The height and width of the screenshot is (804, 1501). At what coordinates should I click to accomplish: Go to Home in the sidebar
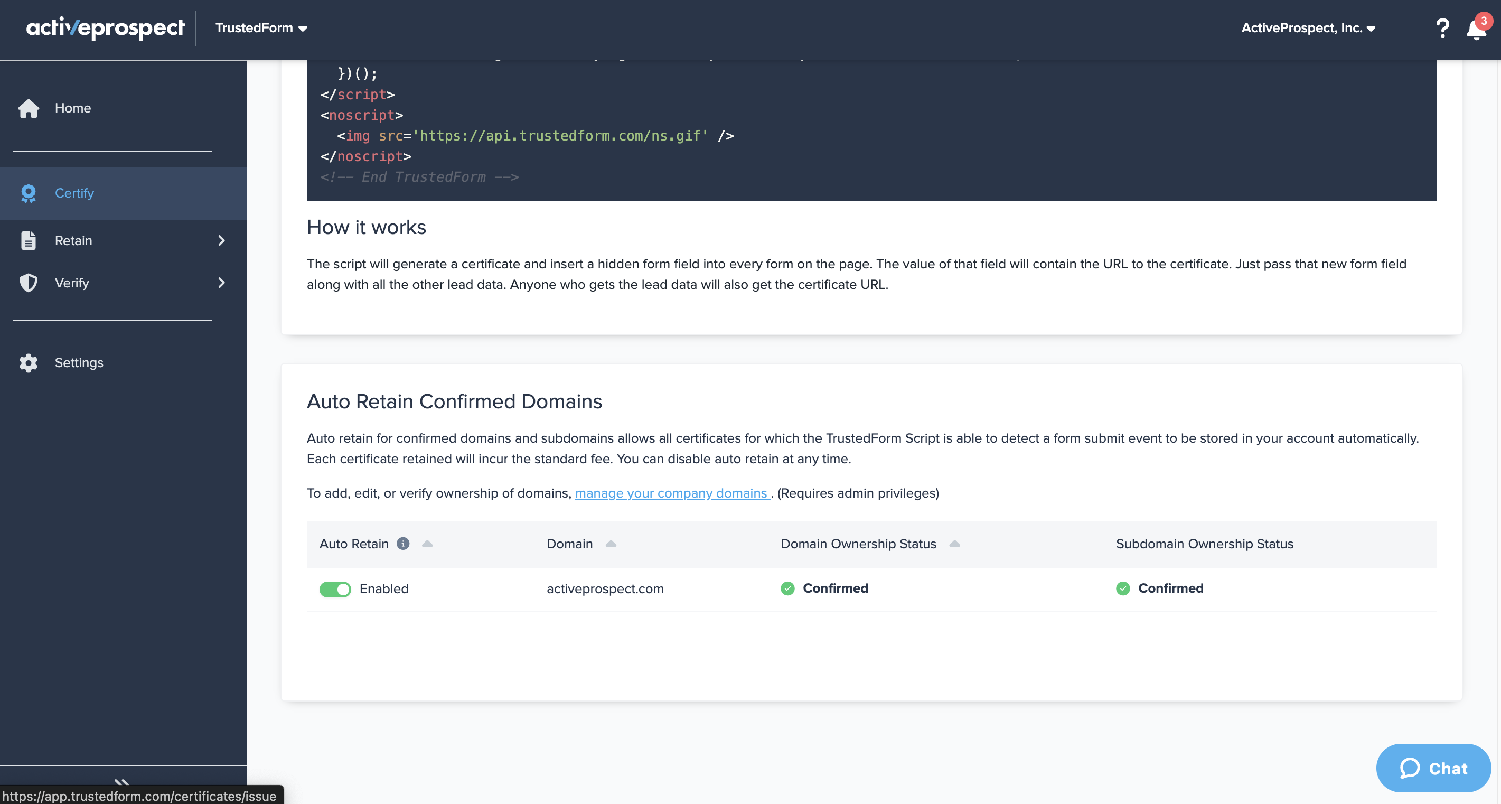tap(73, 108)
